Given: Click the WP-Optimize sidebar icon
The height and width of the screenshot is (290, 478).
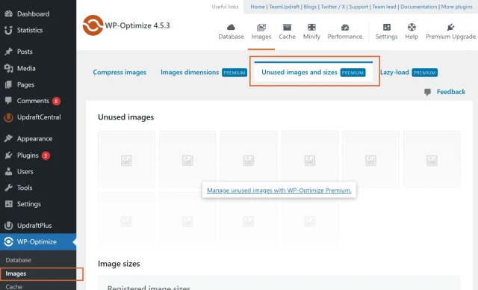Looking at the screenshot, I should pyautogui.click(x=8, y=242).
